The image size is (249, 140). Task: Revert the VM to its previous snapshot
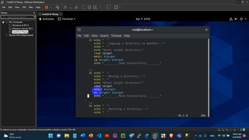coord(71,7)
